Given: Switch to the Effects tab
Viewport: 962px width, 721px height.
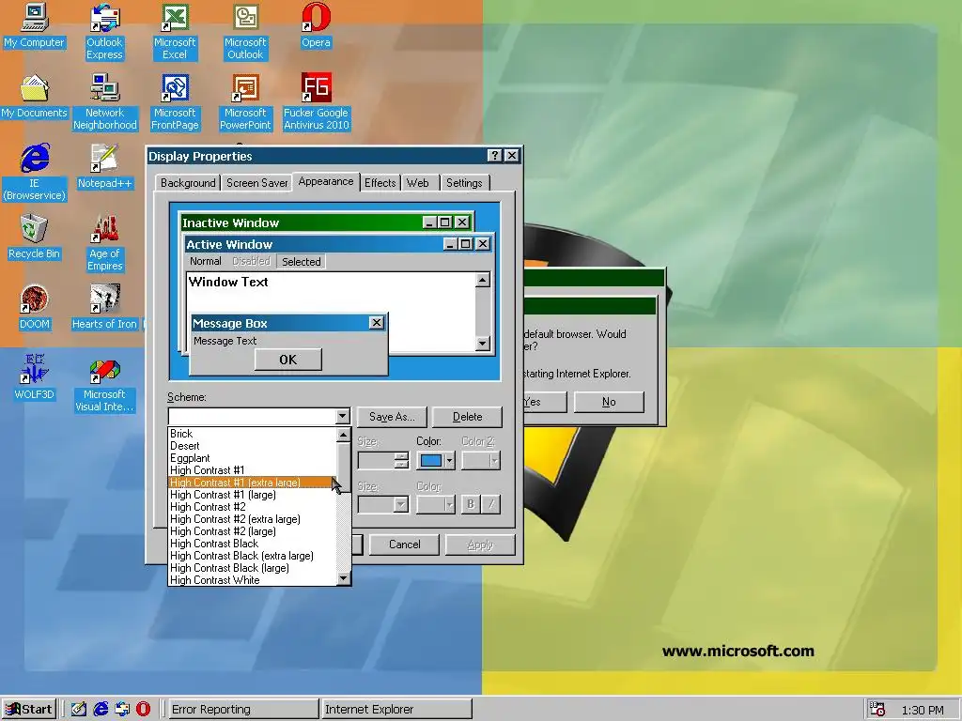Looking at the screenshot, I should tap(380, 183).
